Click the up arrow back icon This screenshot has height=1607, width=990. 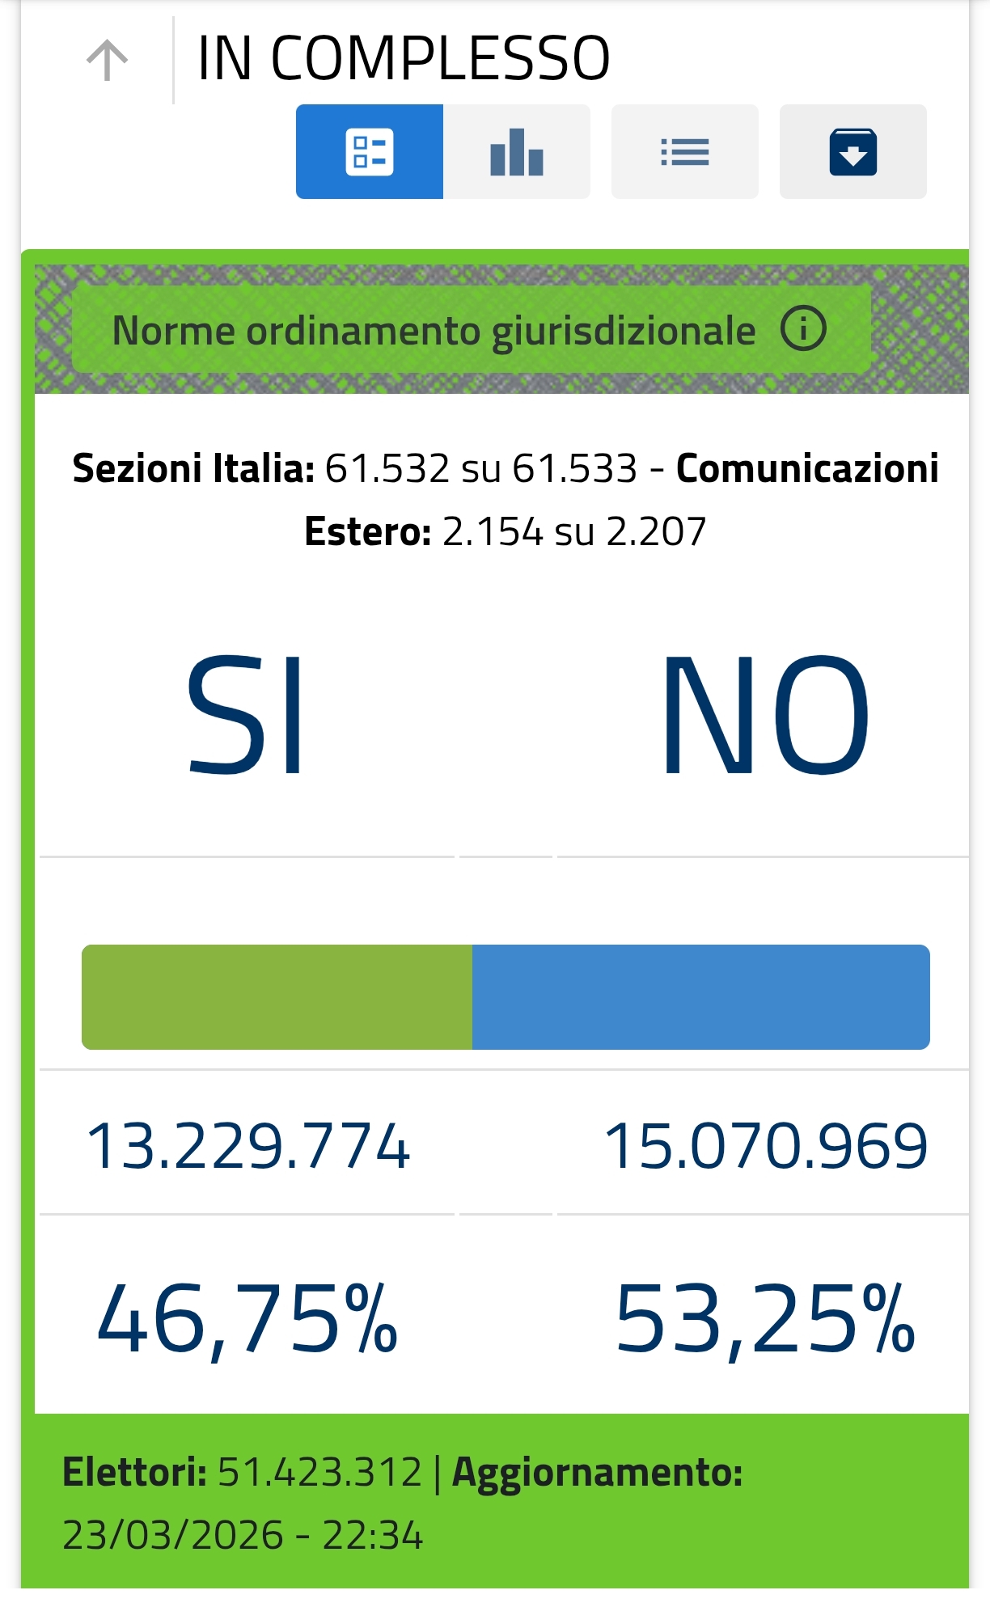(x=107, y=61)
